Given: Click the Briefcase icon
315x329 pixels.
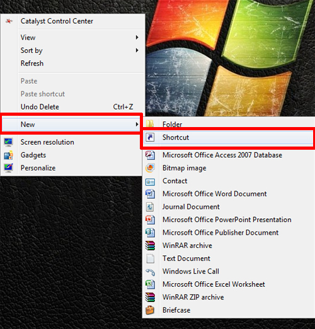Looking at the screenshot, I should coord(150,310).
